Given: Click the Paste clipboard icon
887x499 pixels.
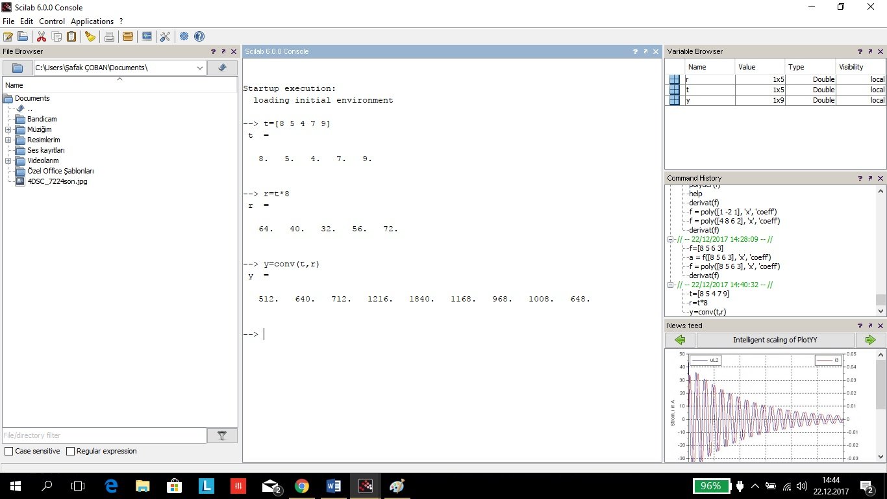Looking at the screenshot, I should click(71, 36).
